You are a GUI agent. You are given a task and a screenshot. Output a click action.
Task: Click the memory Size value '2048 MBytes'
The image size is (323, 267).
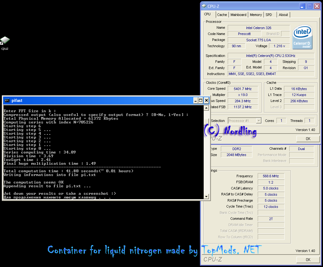(237, 155)
